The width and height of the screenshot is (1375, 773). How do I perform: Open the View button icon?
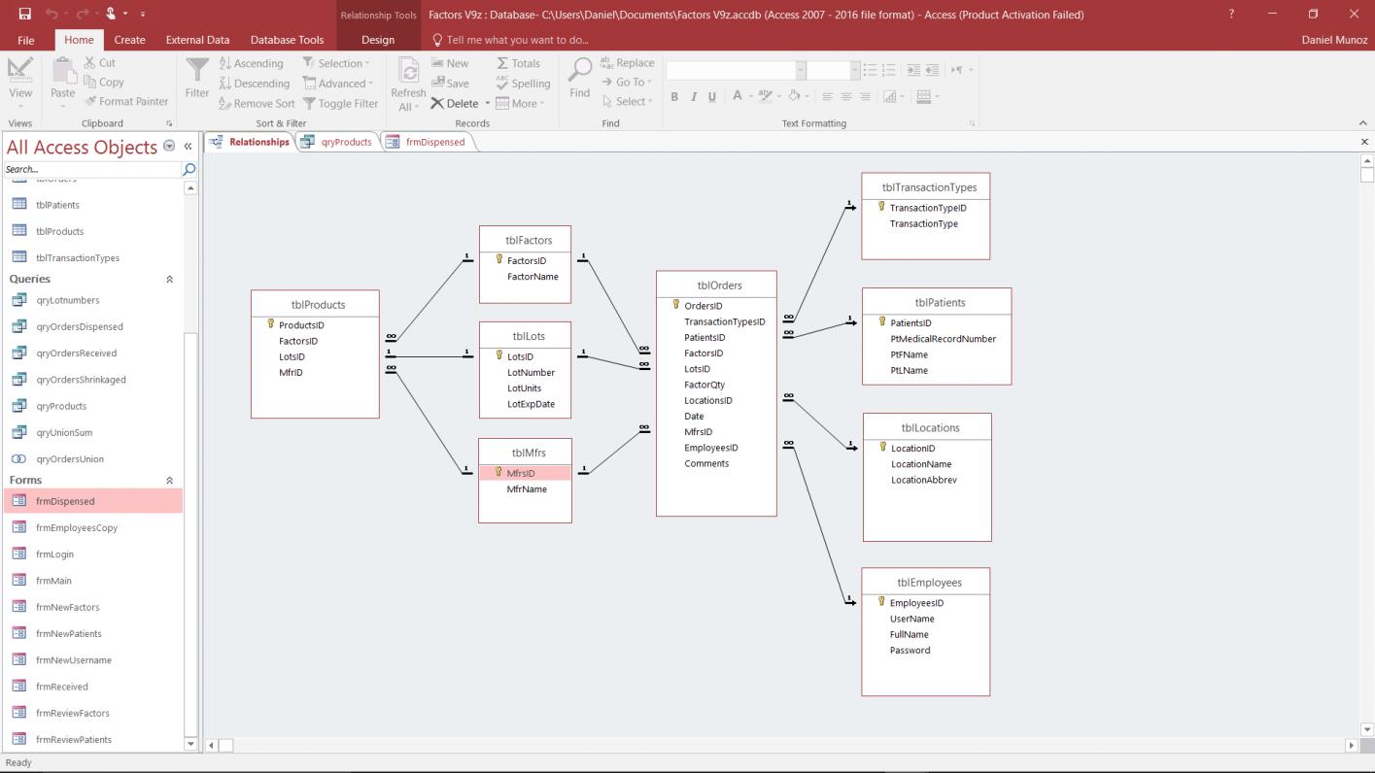tap(20, 69)
